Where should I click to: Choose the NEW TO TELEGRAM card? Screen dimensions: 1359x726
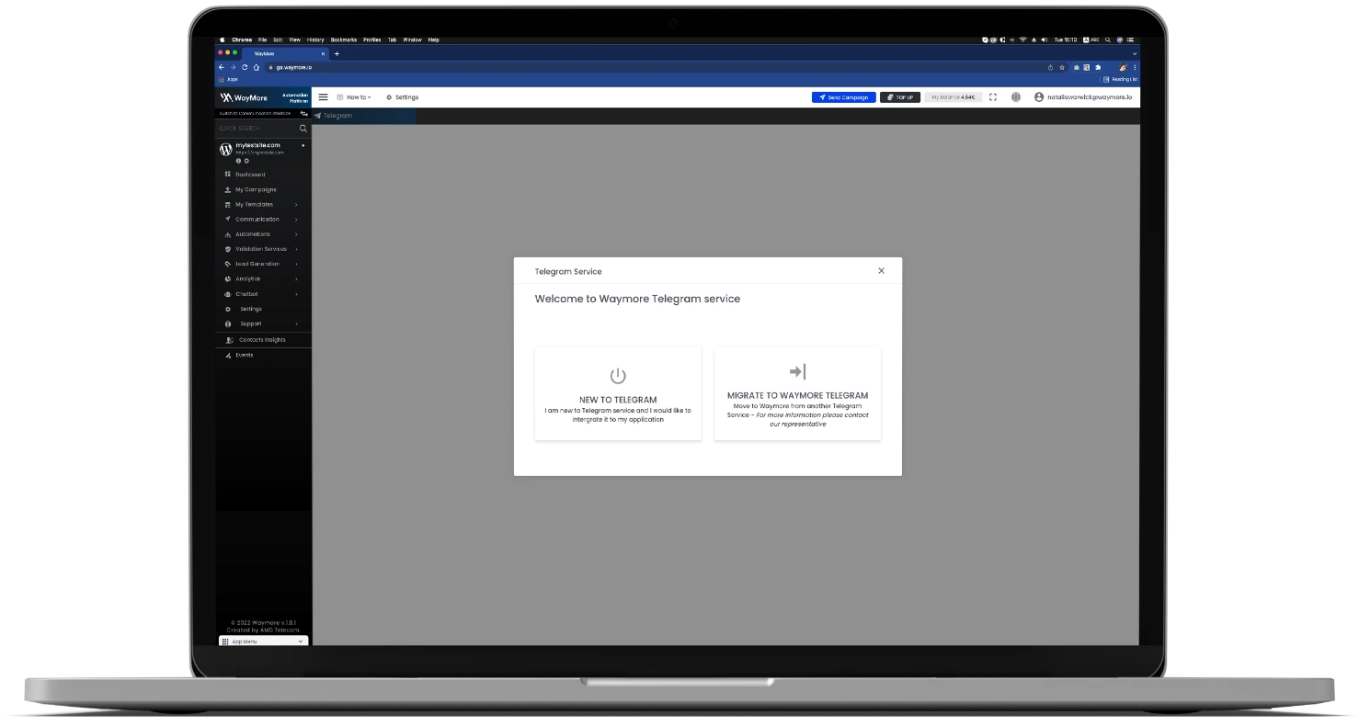tap(618, 394)
